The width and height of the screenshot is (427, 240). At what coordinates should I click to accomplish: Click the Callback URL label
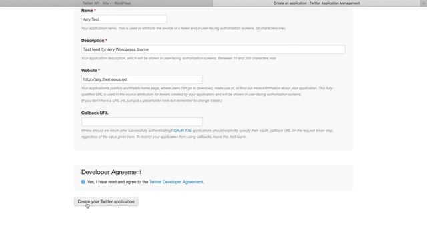[95, 113]
